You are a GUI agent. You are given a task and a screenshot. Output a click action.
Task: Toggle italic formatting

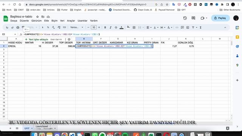[110, 28]
